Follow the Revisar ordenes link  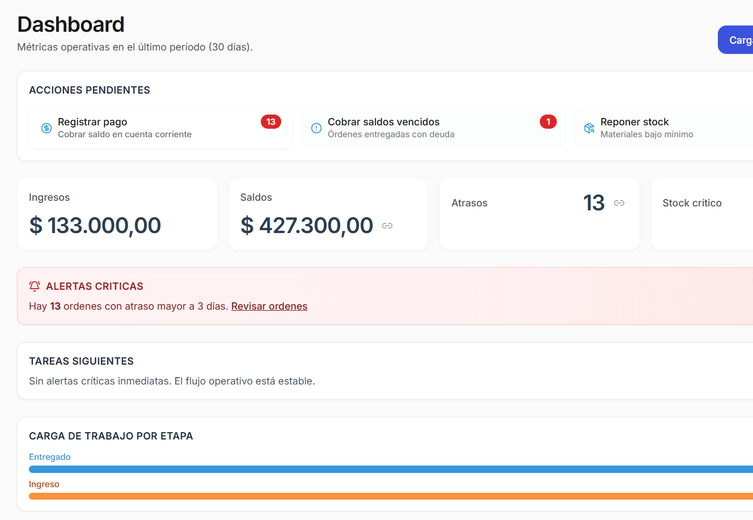(269, 306)
